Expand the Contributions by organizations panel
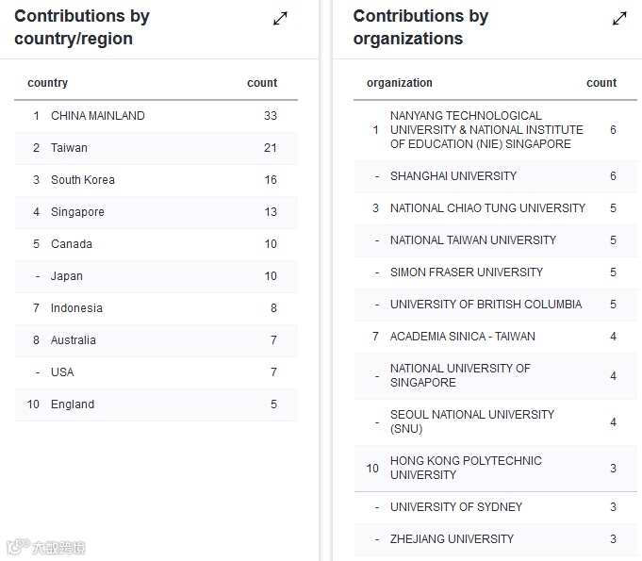This screenshot has height=561, width=642. (x=619, y=18)
